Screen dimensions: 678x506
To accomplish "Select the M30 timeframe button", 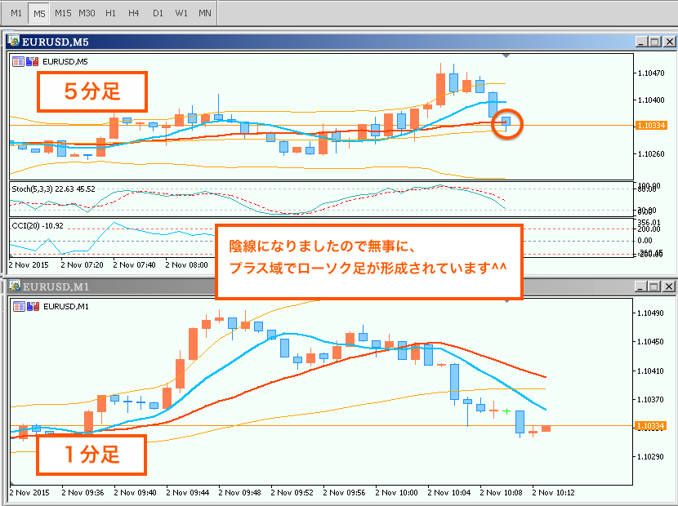I will (x=87, y=13).
